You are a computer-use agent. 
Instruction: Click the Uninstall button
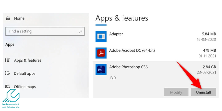[x=203, y=92]
